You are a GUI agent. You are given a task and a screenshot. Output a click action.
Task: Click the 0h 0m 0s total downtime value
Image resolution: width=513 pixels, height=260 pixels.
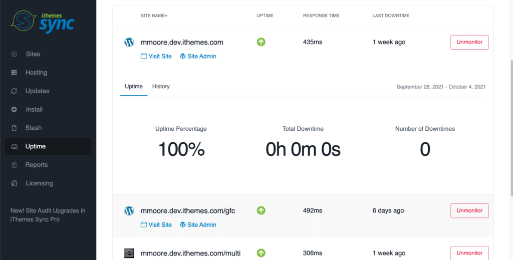tap(303, 149)
